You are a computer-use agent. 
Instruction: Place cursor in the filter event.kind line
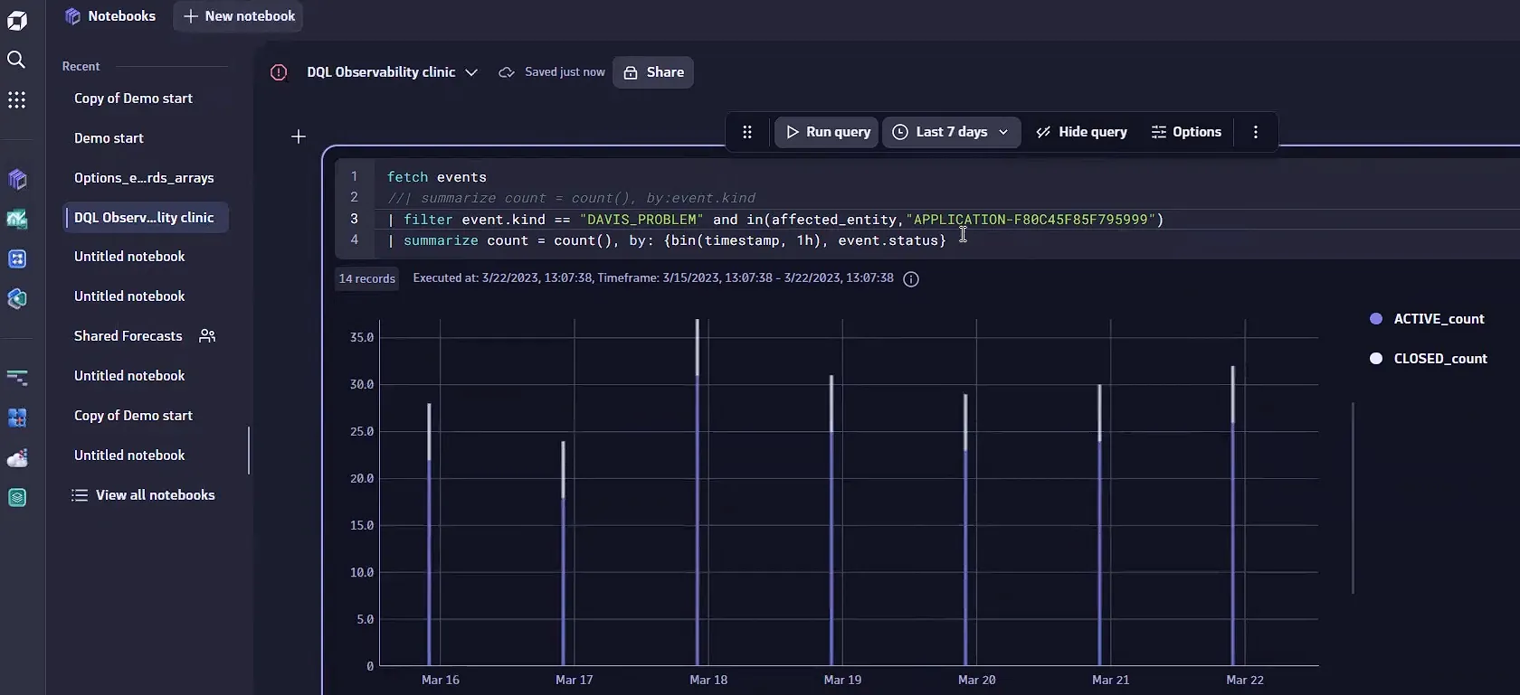(x=775, y=220)
